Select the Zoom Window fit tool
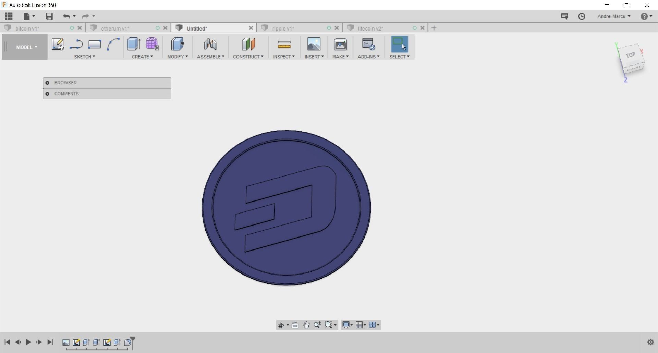This screenshot has height=353, width=658. [x=329, y=325]
